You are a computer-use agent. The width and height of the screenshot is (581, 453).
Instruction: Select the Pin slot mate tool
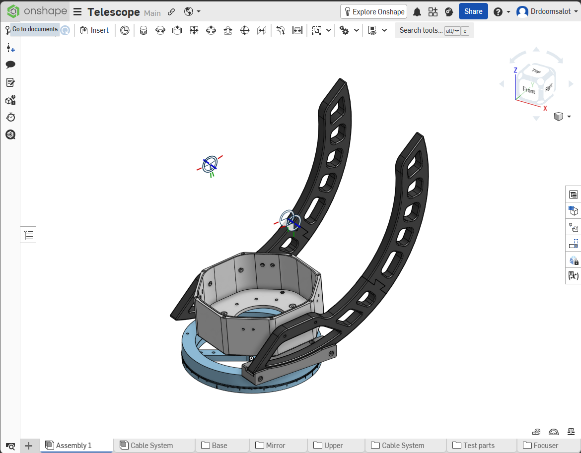pos(228,30)
